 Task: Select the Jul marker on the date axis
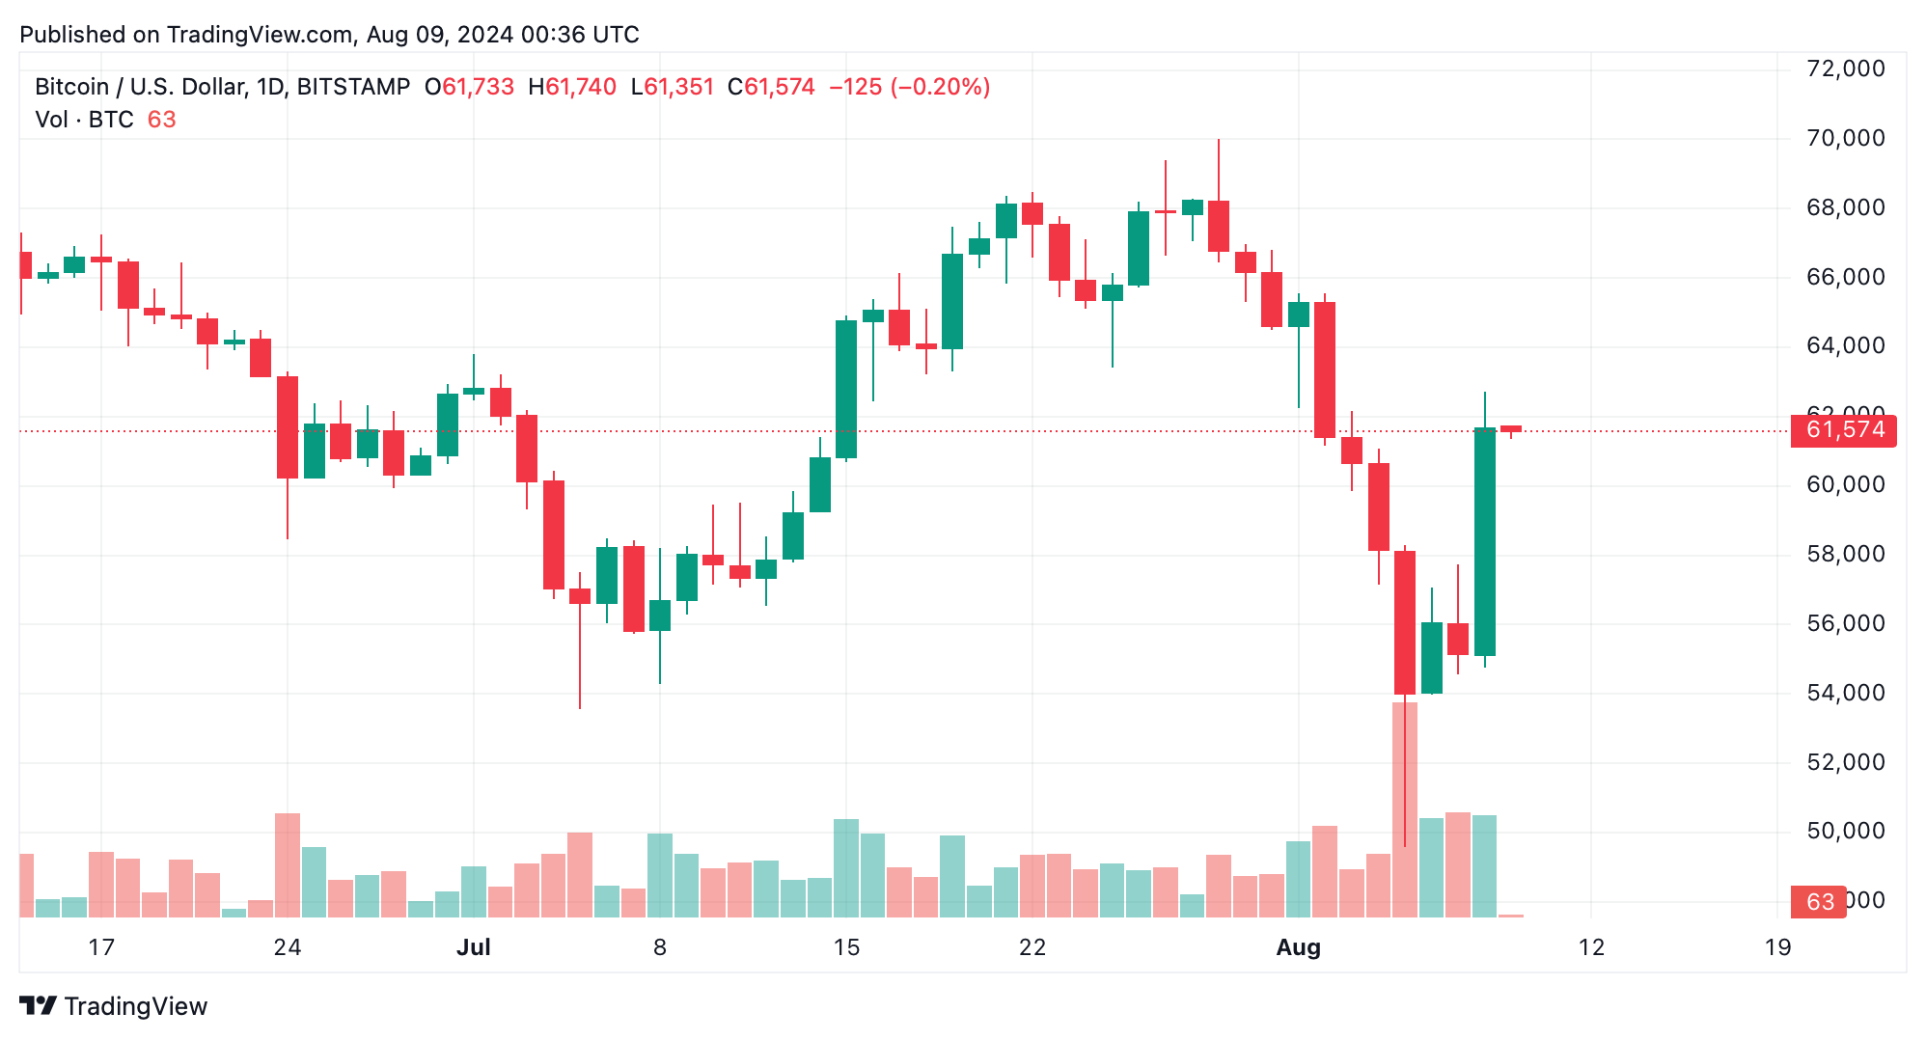[473, 947]
